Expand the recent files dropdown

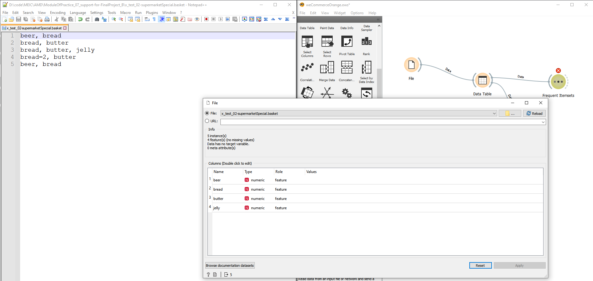click(x=494, y=114)
